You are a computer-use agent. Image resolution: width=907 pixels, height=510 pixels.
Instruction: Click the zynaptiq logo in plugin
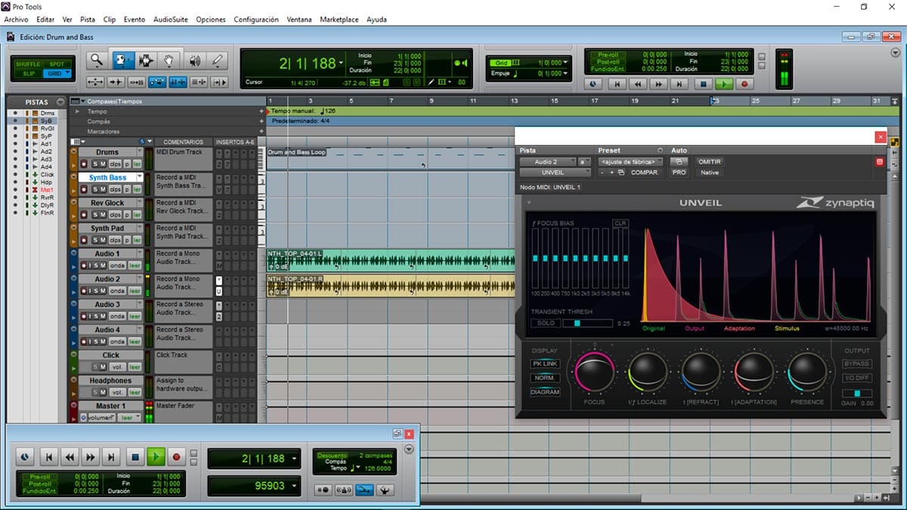pos(834,202)
